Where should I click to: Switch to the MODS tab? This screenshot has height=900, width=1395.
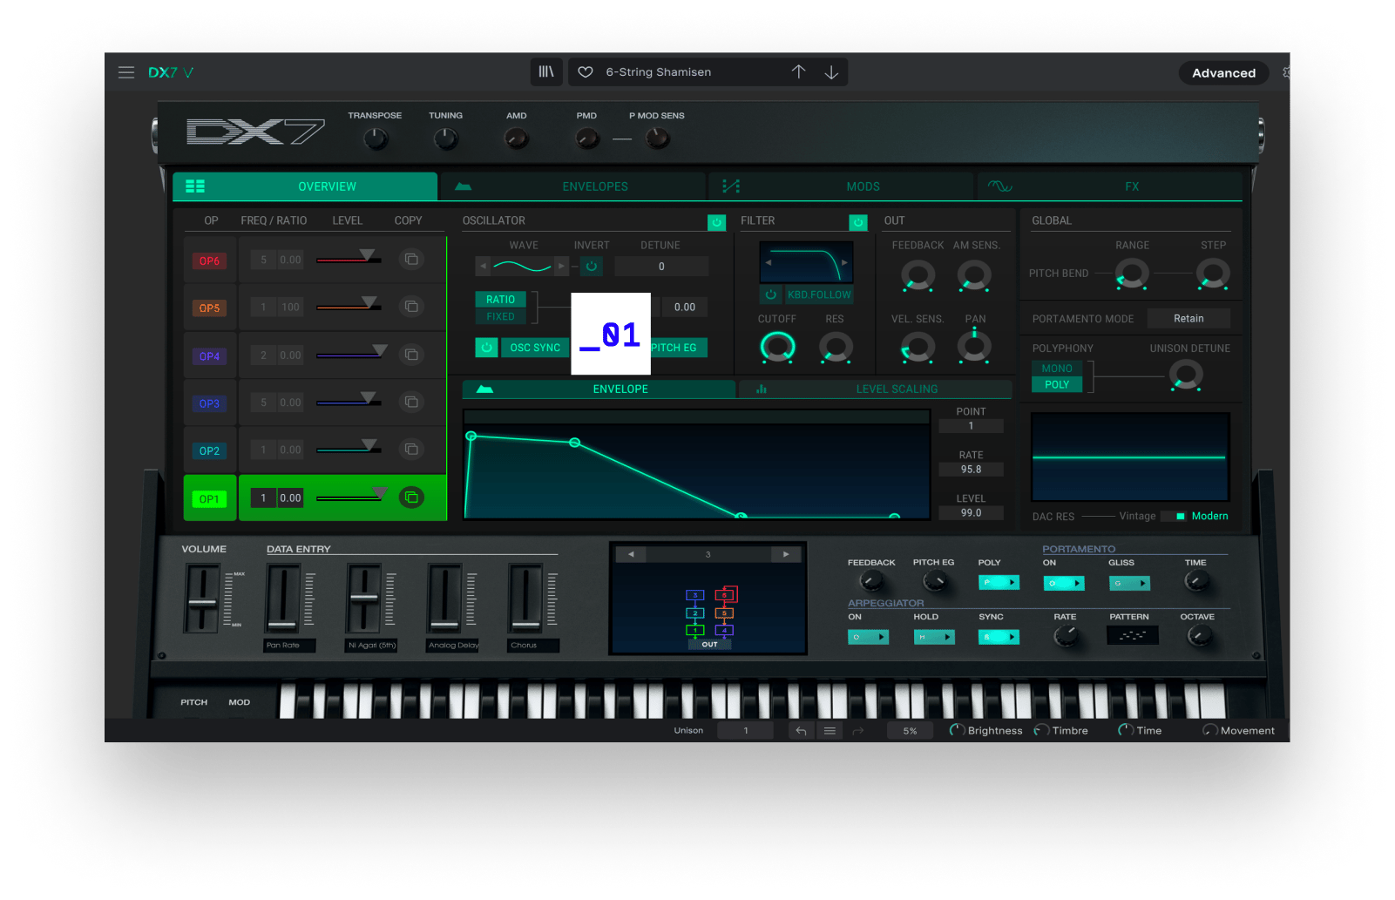click(x=841, y=186)
